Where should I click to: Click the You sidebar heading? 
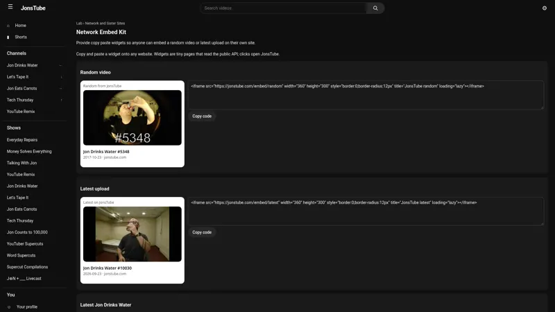pyautogui.click(x=10, y=295)
